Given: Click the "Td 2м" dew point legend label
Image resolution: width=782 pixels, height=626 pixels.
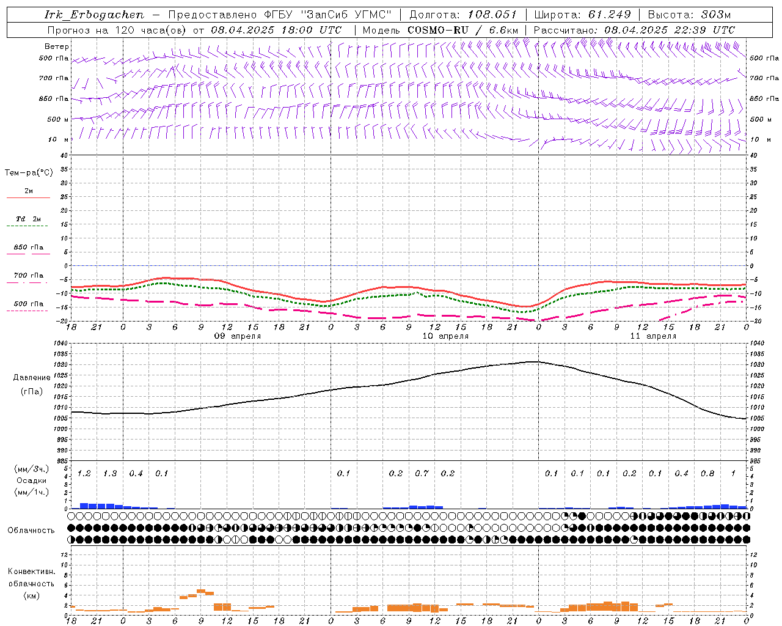Looking at the screenshot, I should 29,219.
